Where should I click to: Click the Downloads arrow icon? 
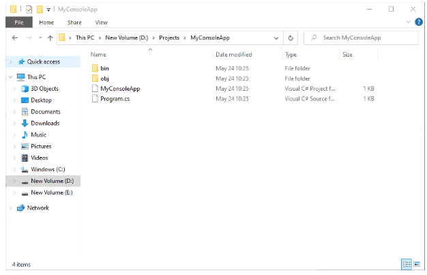[x=25, y=124]
